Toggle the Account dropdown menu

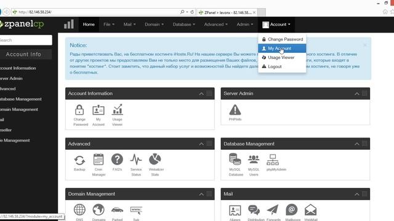pos(276,25)
